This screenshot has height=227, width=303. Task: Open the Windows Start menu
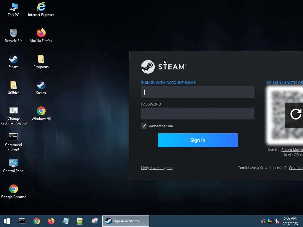click(7, 221)
